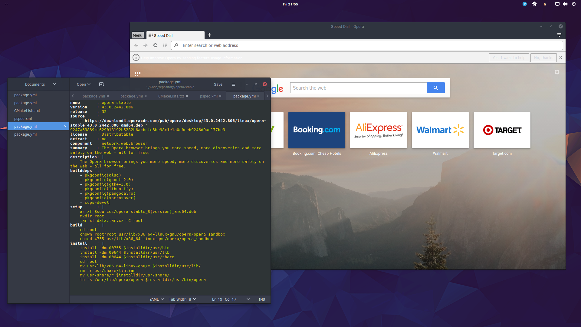Click the second system tray icon

click(x=534, y=4)
